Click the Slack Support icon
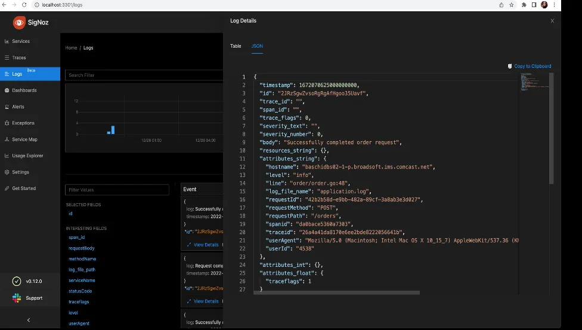The image size is (582, 330). point(17,298)
